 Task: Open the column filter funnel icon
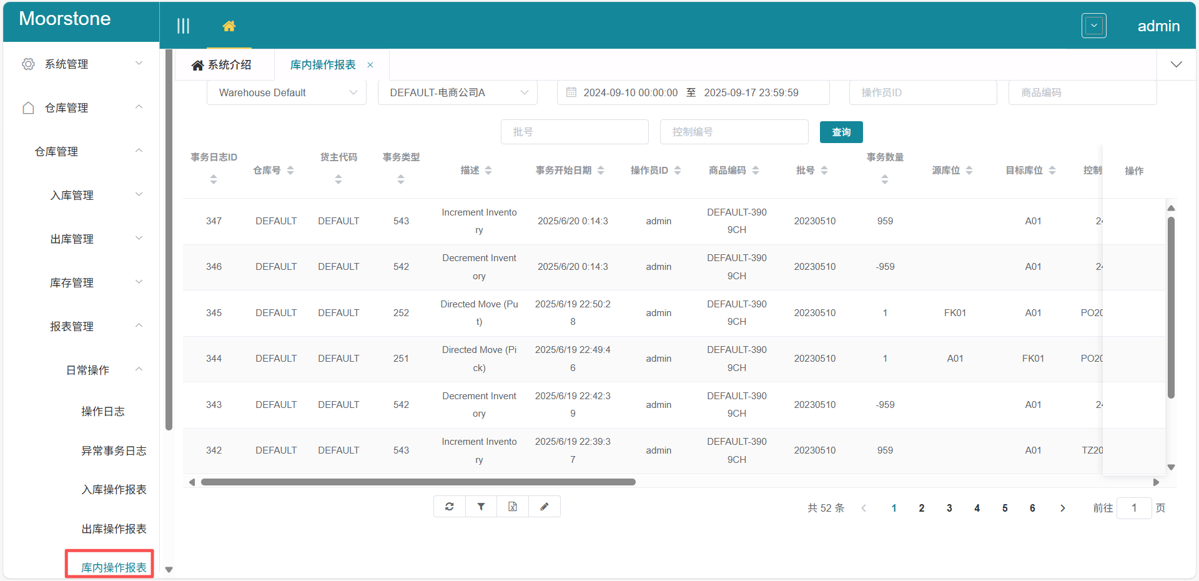coord(481,507)
